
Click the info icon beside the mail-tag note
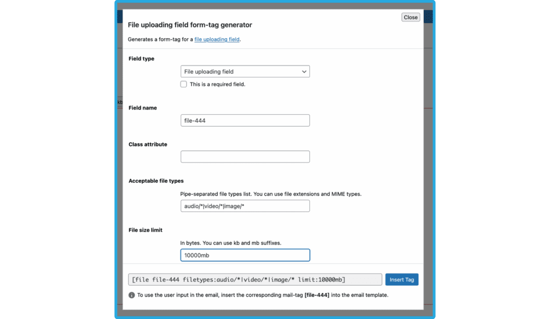132,295
